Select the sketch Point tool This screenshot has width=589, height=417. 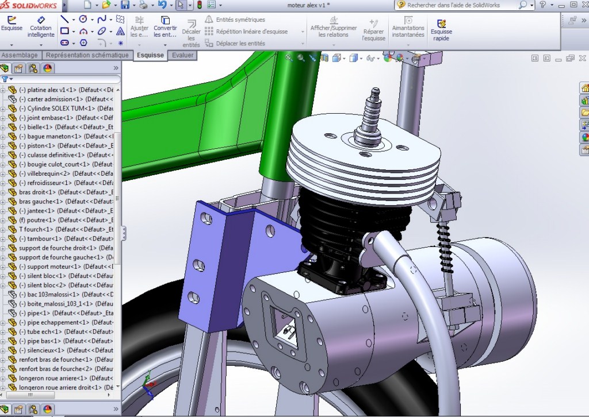click(x=121, y=43)
